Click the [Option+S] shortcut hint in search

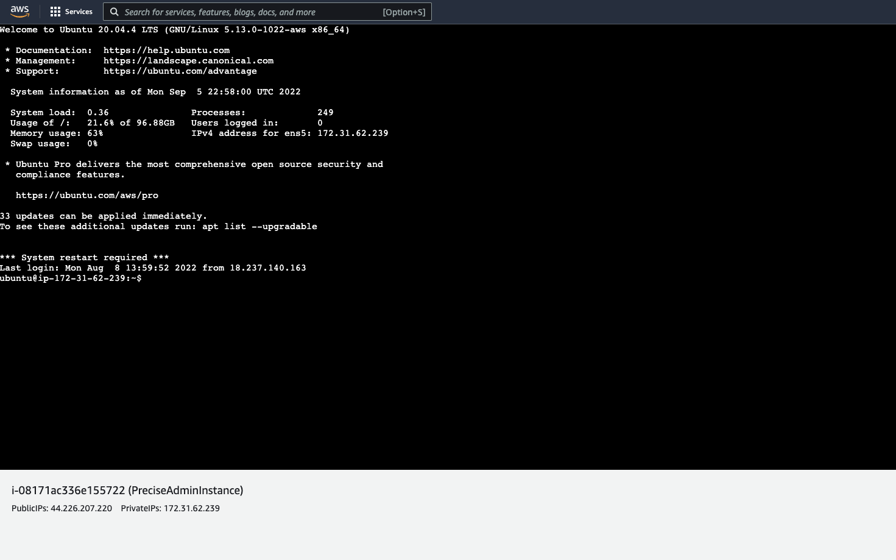404,12
